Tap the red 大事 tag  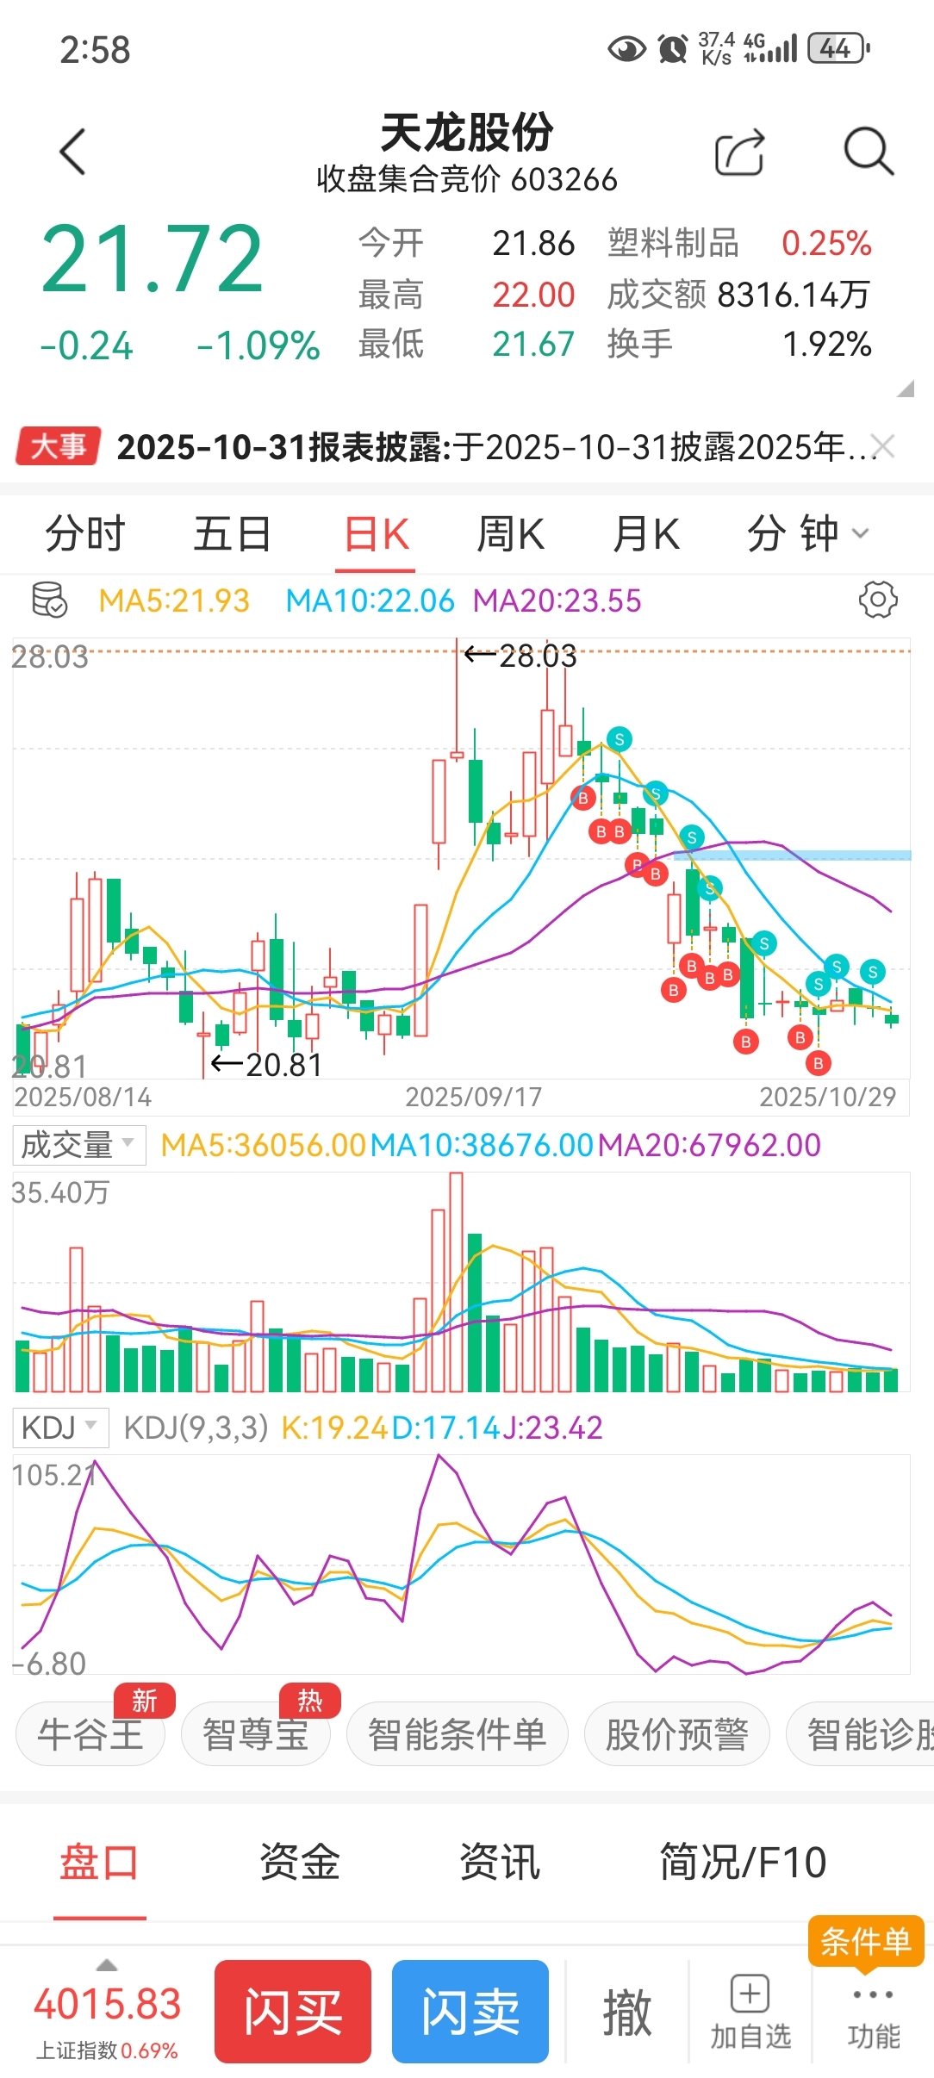tap(58, 446)
